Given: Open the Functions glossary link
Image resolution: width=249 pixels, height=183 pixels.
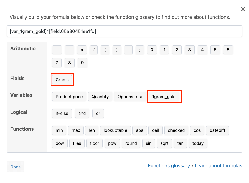Looking at the screenshot, I should [169, 166].
